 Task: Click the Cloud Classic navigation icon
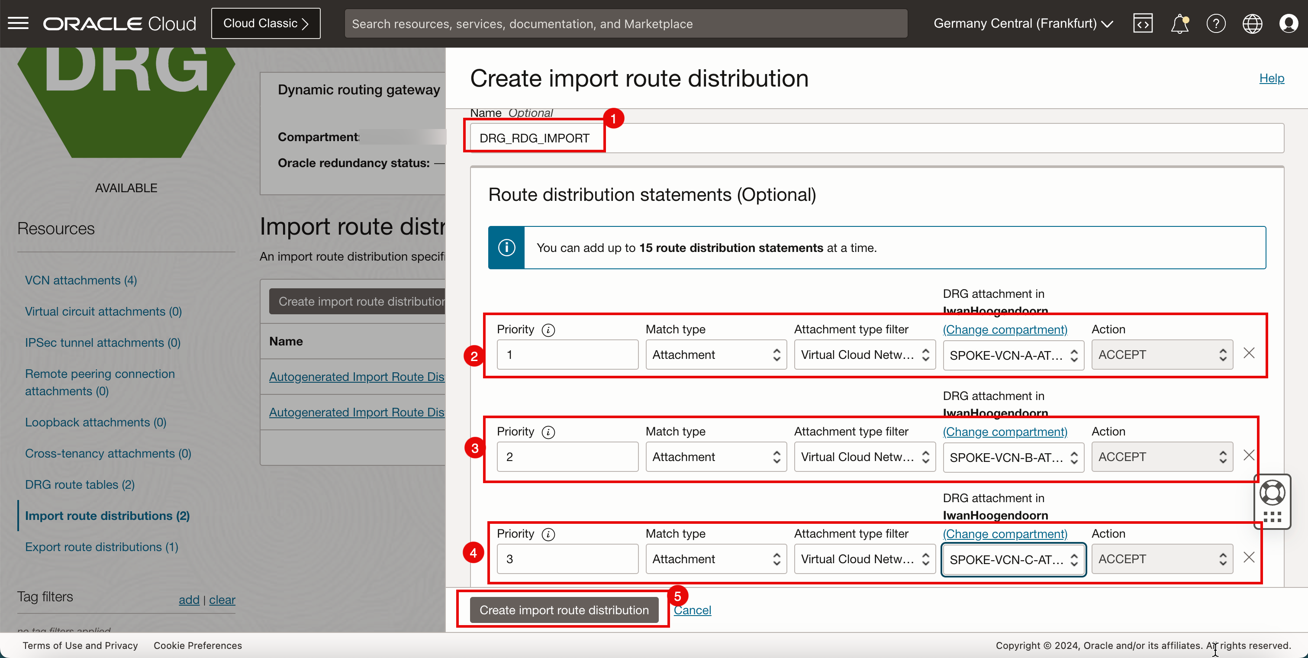tap(266, 23)
